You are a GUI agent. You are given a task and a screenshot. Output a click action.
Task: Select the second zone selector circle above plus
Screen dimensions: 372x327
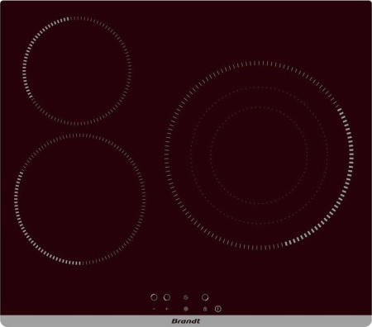point(167,297)
